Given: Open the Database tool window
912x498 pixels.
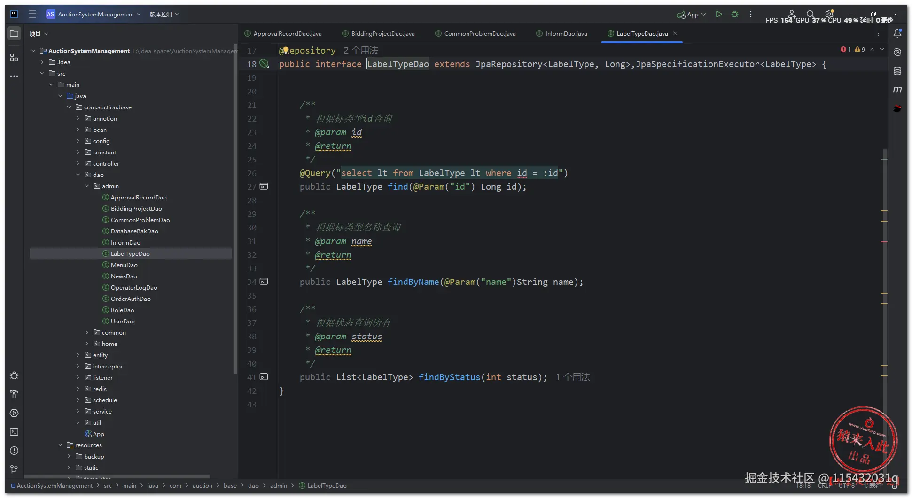Looking at the screenshot, I should [x=897, y=71].
